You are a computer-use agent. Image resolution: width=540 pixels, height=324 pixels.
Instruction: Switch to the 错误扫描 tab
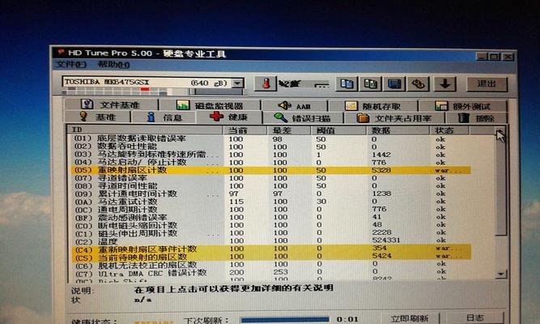[303, 118]
